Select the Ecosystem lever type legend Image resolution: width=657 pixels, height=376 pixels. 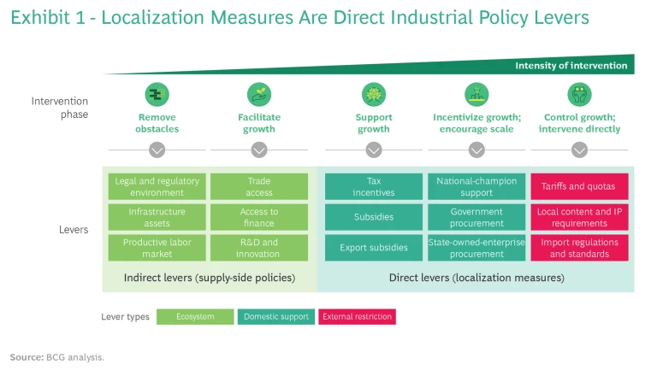tap(195, 317)
